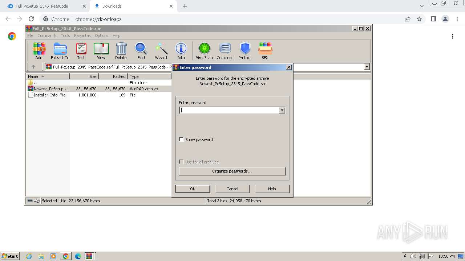Open a new Chrome tab
The height and width of the screenshot is (261, 465).
pos(185,6)
